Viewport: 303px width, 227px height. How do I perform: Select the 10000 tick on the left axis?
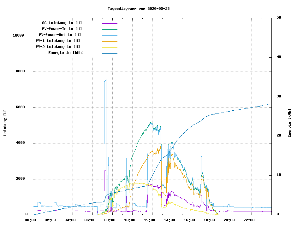18,36
